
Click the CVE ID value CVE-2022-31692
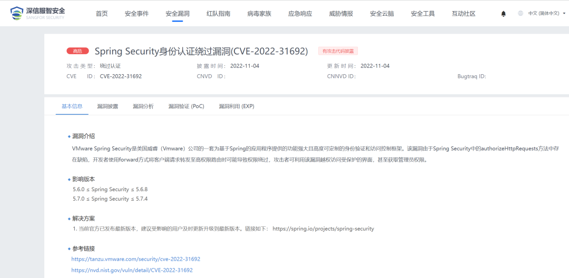coord(121,76)
